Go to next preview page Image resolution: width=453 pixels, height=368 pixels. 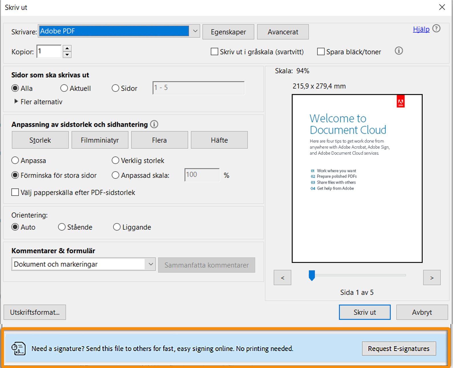tap(432, 278)
